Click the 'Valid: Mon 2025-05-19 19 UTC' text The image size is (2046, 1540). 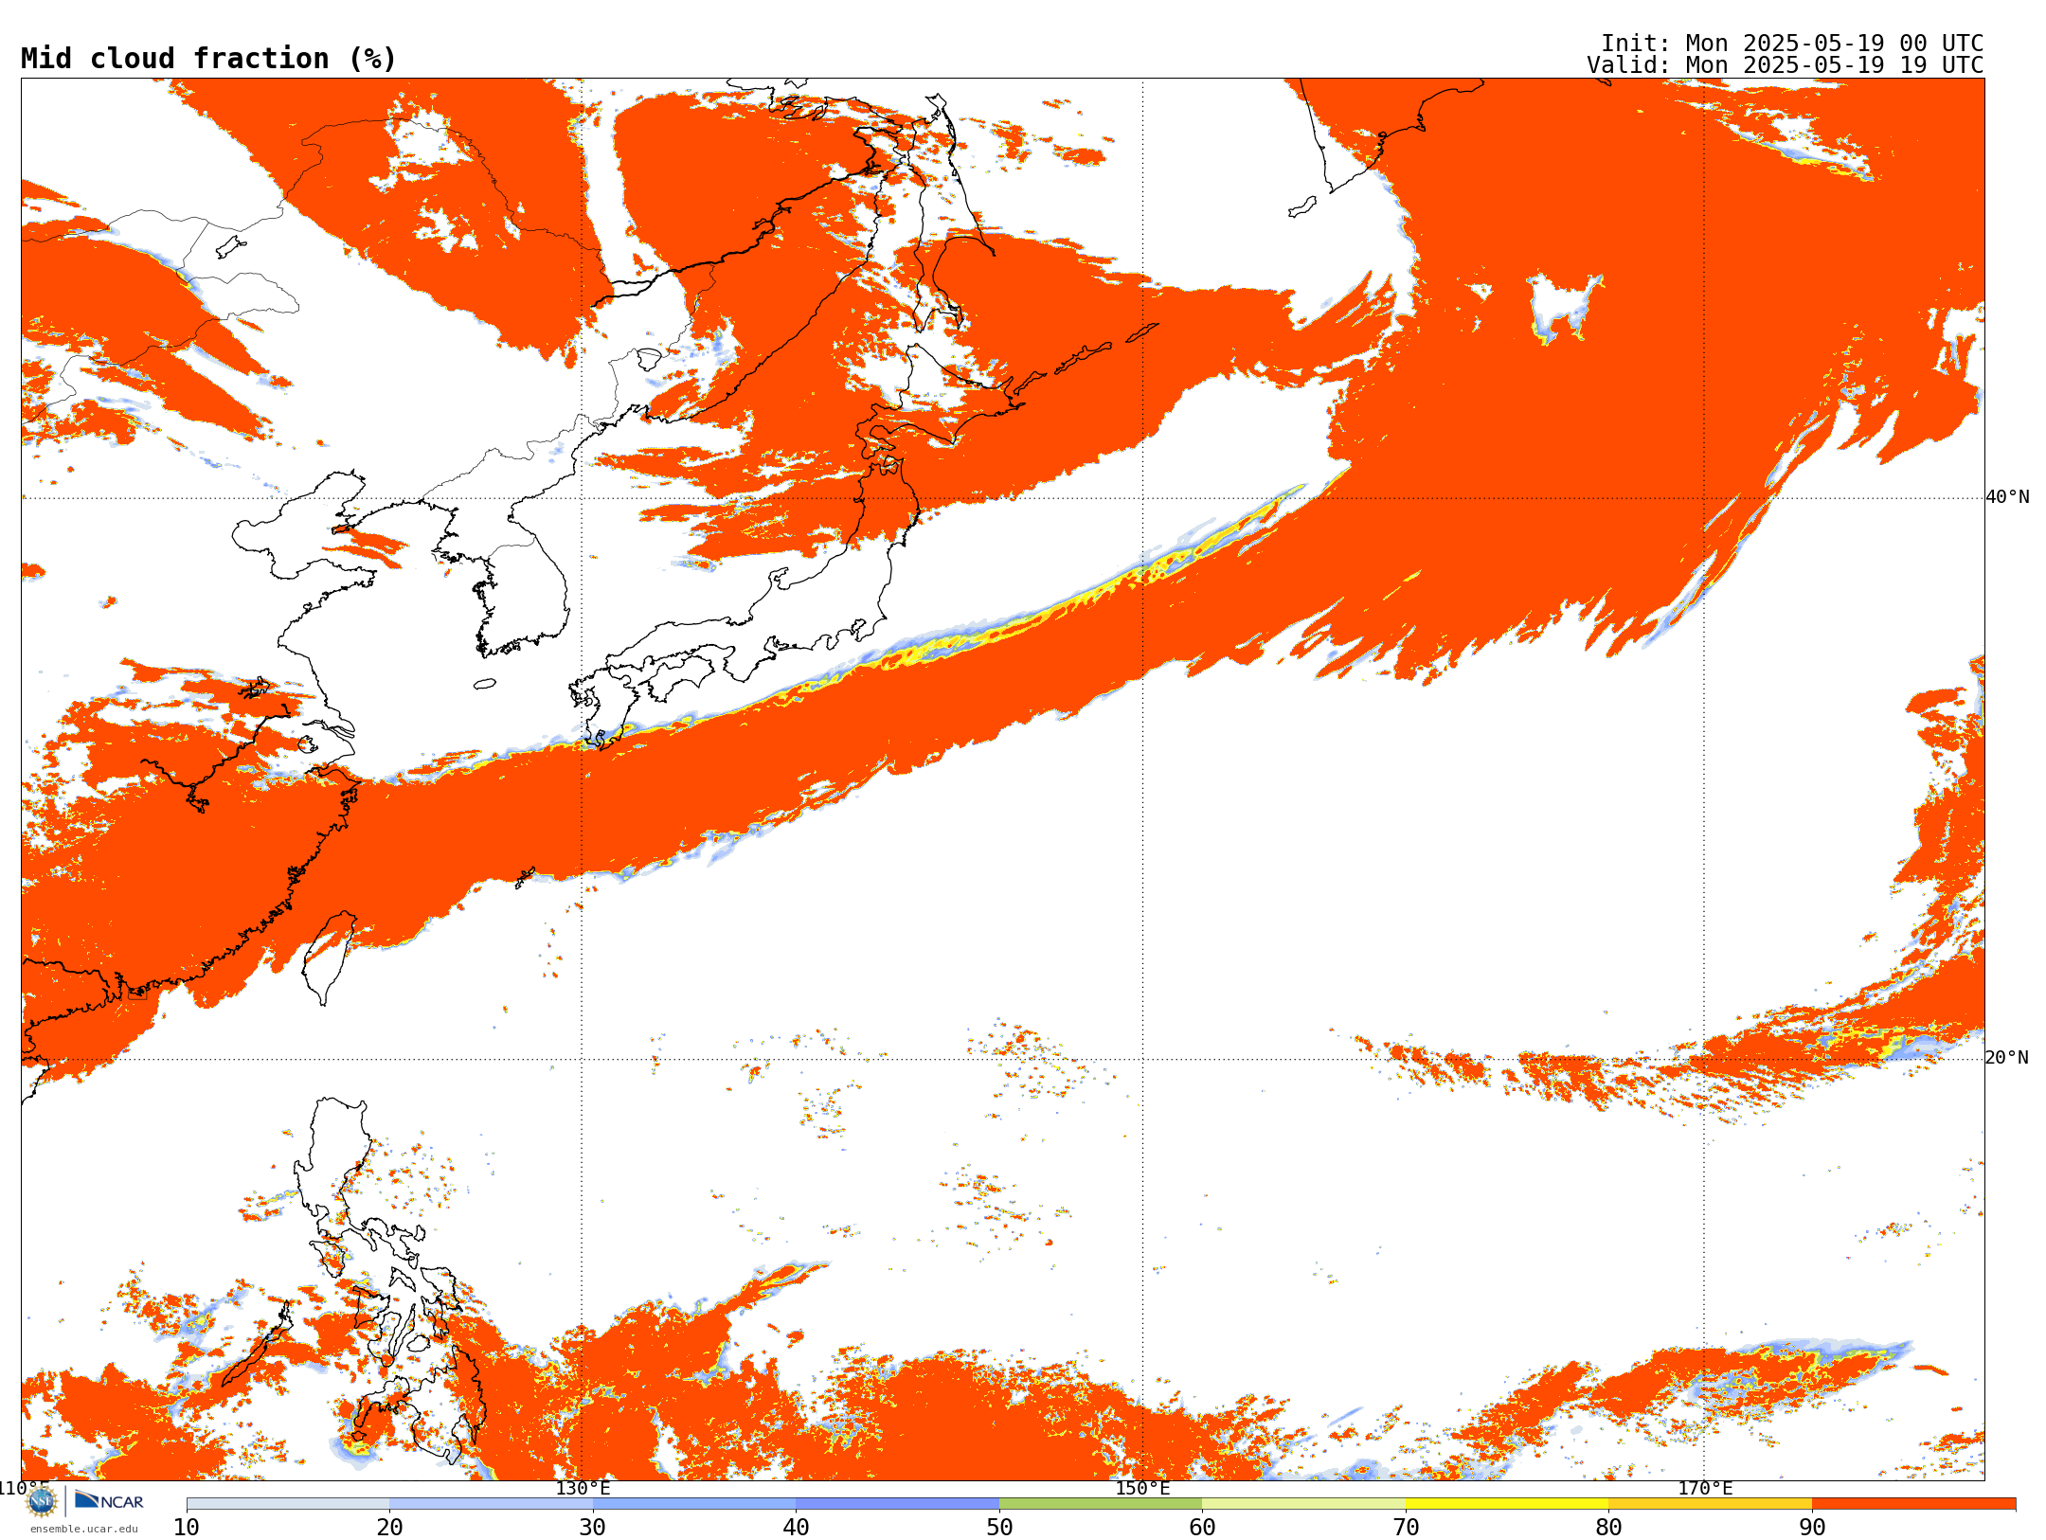pos(1786,65)
